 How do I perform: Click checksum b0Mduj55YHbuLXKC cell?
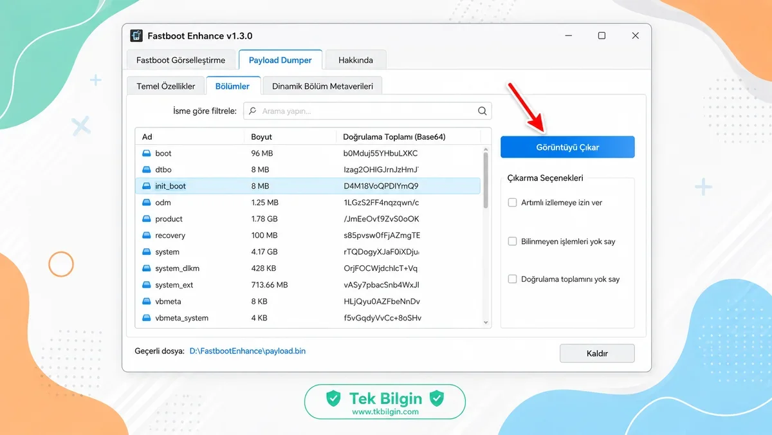point(381,153)
